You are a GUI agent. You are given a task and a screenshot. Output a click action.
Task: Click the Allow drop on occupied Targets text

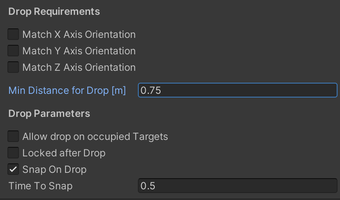click(x=95, y=137)
